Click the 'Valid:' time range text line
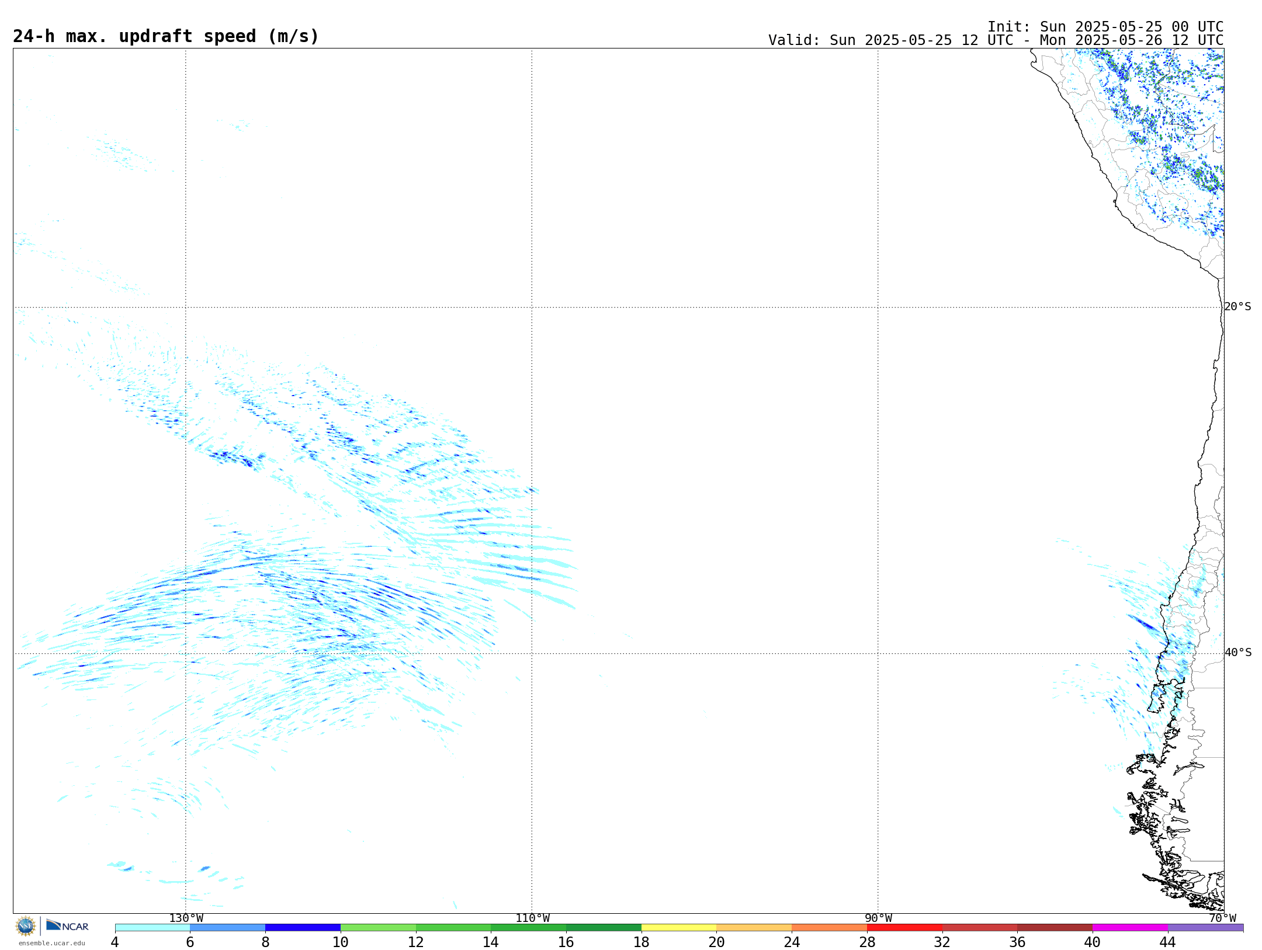The width and height of the screenshot is (1262, 950). (x=996, y=40)
